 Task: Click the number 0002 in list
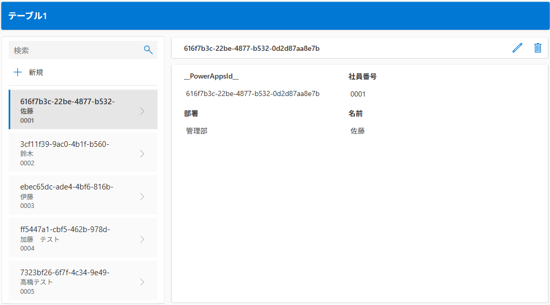(x=27, y=163)
